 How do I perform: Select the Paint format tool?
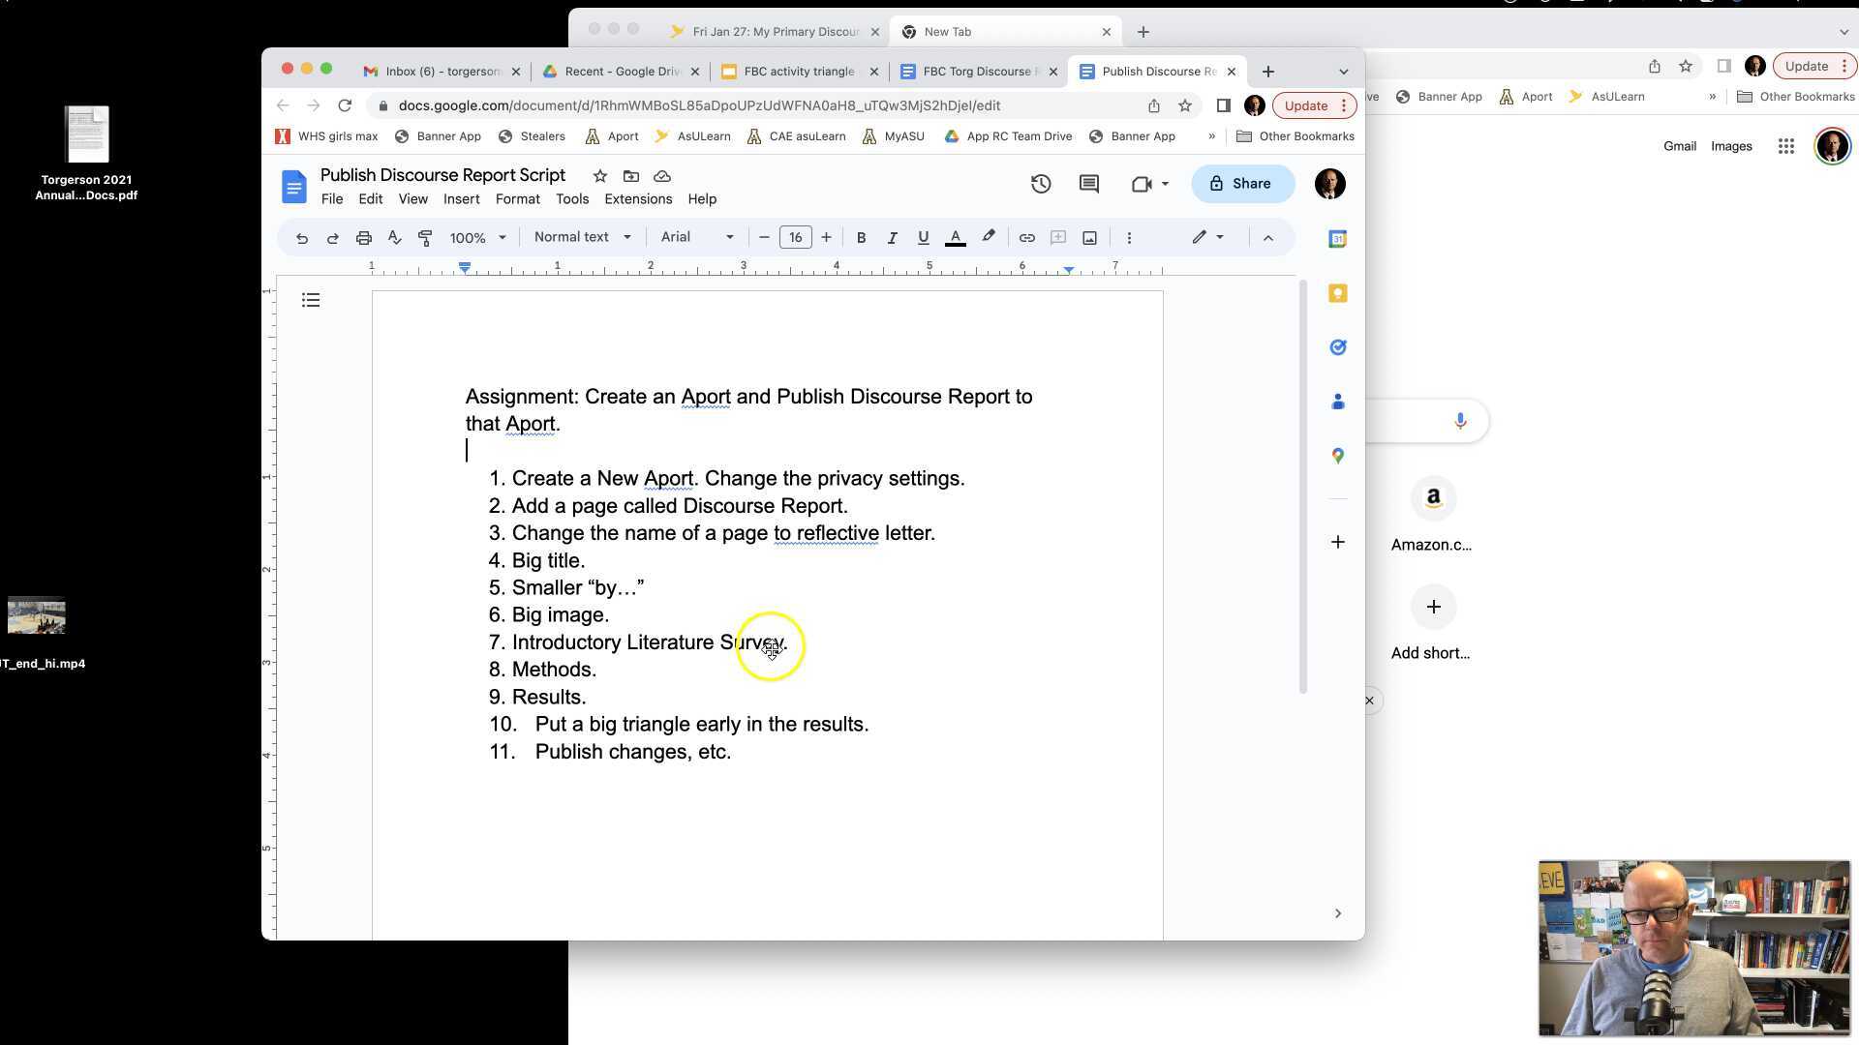coord(425,237)
